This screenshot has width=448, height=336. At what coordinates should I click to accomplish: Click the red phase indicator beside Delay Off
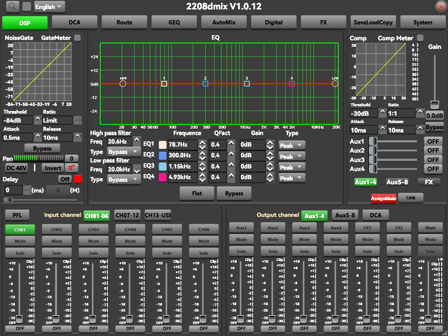(78, 179)
